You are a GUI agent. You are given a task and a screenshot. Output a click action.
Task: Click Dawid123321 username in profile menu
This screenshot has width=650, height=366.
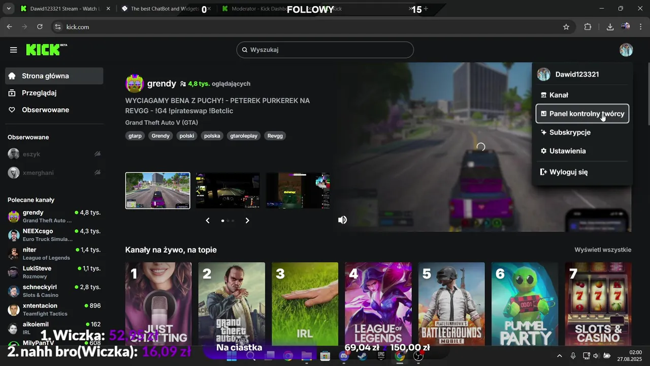tap(577, 74)
